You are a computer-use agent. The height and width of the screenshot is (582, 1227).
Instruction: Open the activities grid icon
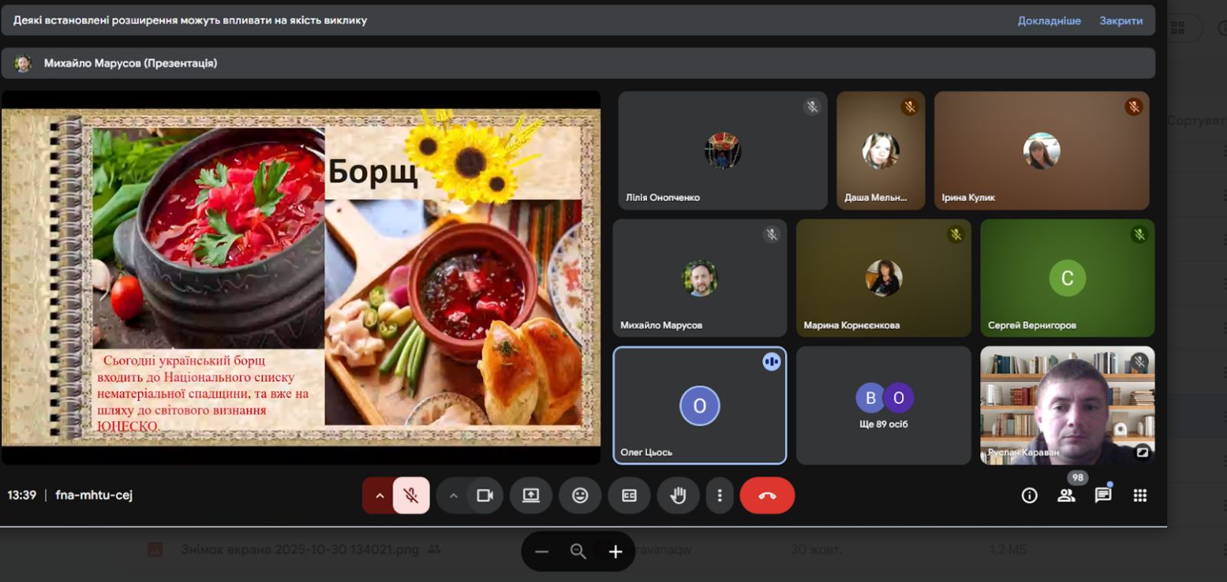[x=1140, y=495]
